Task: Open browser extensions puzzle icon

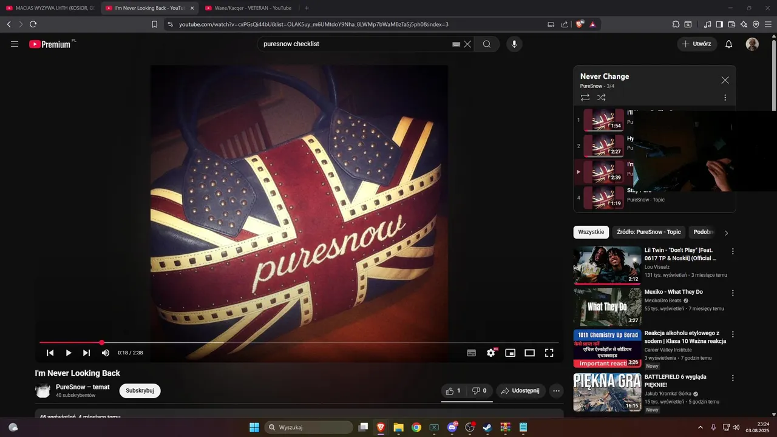Action: click(676, 24)
